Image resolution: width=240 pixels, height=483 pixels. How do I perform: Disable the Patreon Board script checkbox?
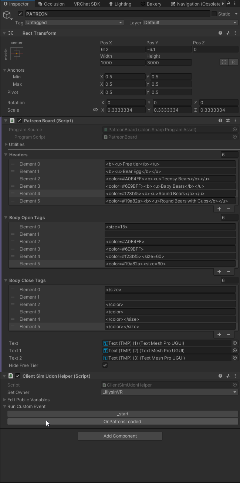pos(19,121)
